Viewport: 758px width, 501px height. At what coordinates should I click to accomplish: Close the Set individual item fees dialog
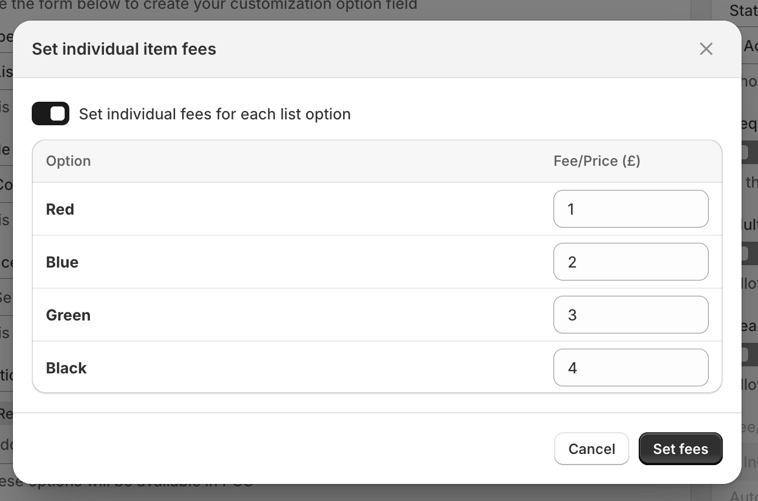pyautogui.click(x=706, y=49)
